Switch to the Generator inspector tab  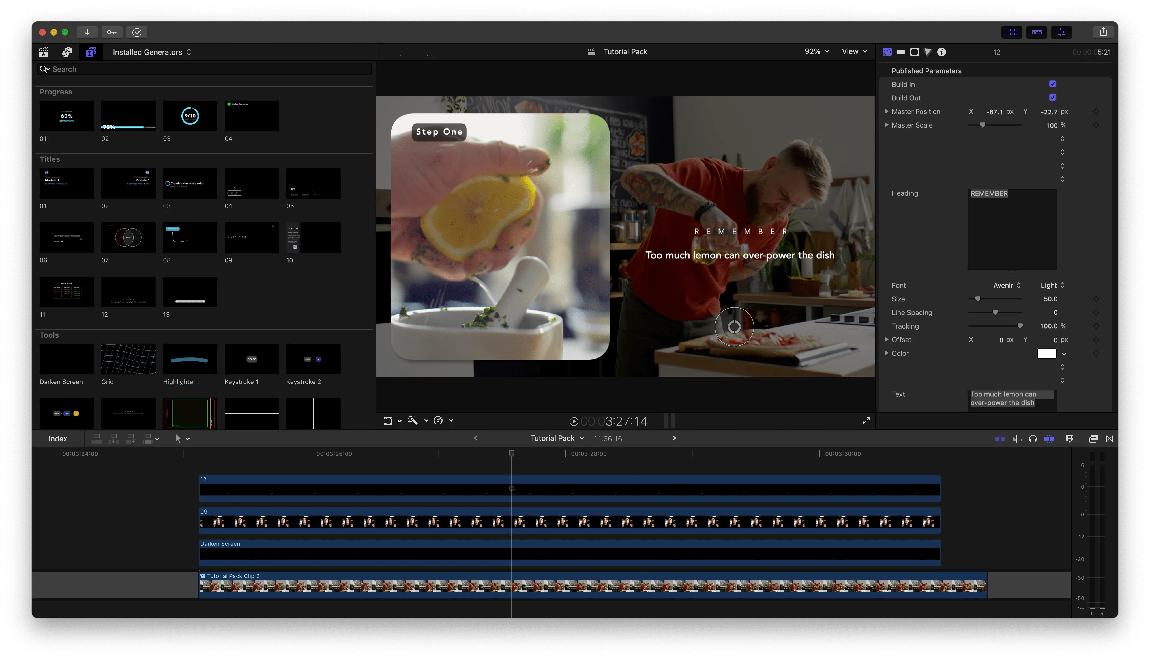coord(887,52)
